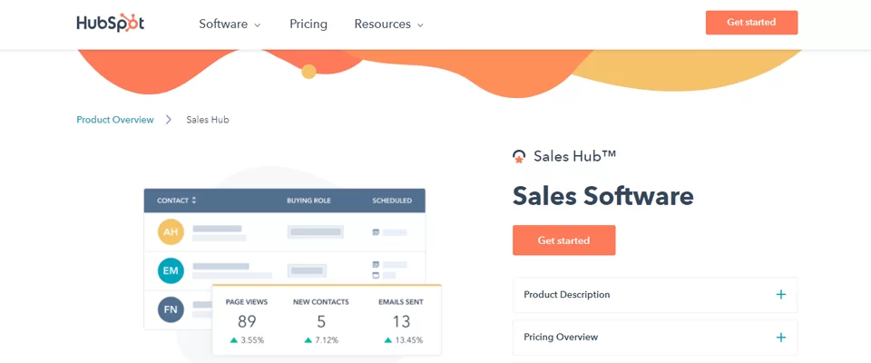Click the Sales Software heading

(x=603, y=196)
